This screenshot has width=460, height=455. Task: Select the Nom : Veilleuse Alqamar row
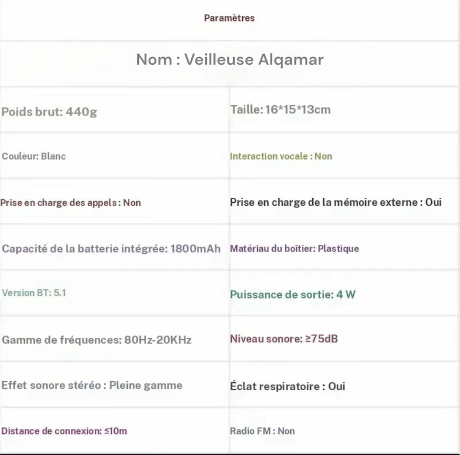pyautogui.click(x=230, y=60)
